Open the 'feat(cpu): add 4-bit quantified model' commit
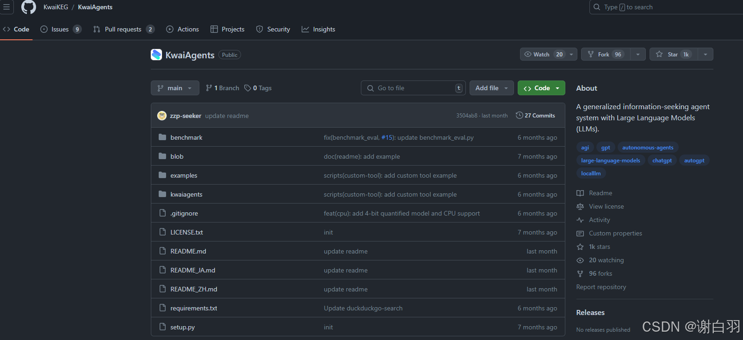The image size is (743, 340). click(402, 213)
